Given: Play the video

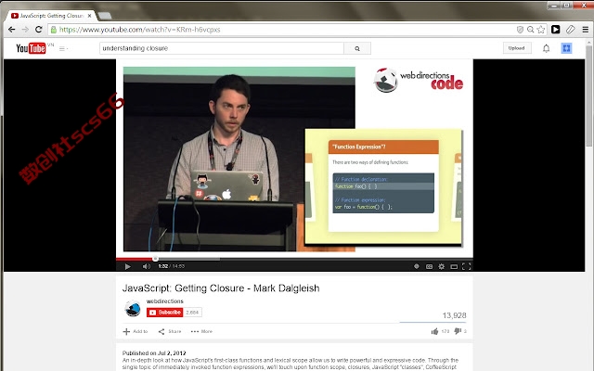Looking at the screenshot, I should point(128,266).
